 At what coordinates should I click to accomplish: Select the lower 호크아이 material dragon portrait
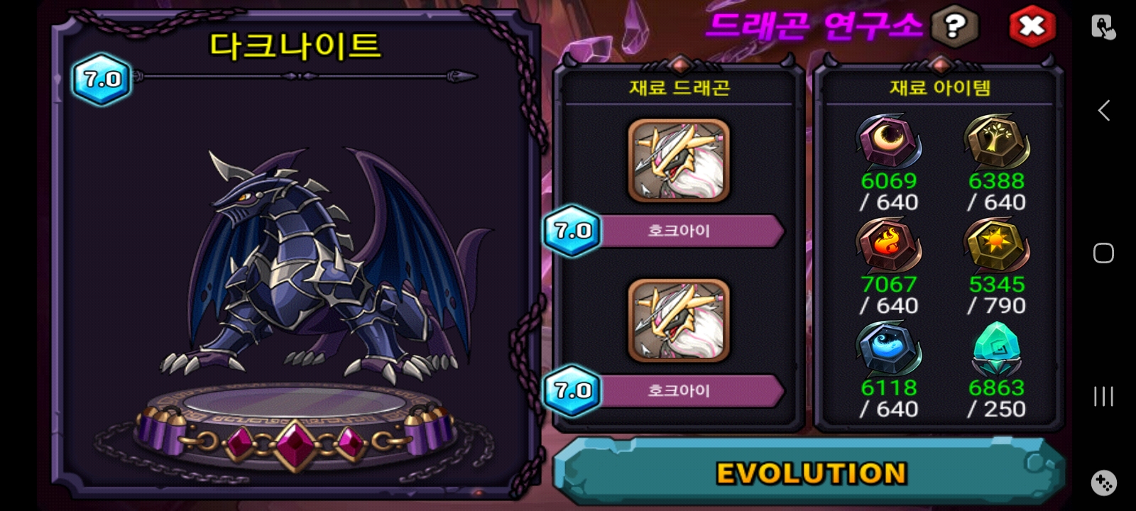coord(679,320)
